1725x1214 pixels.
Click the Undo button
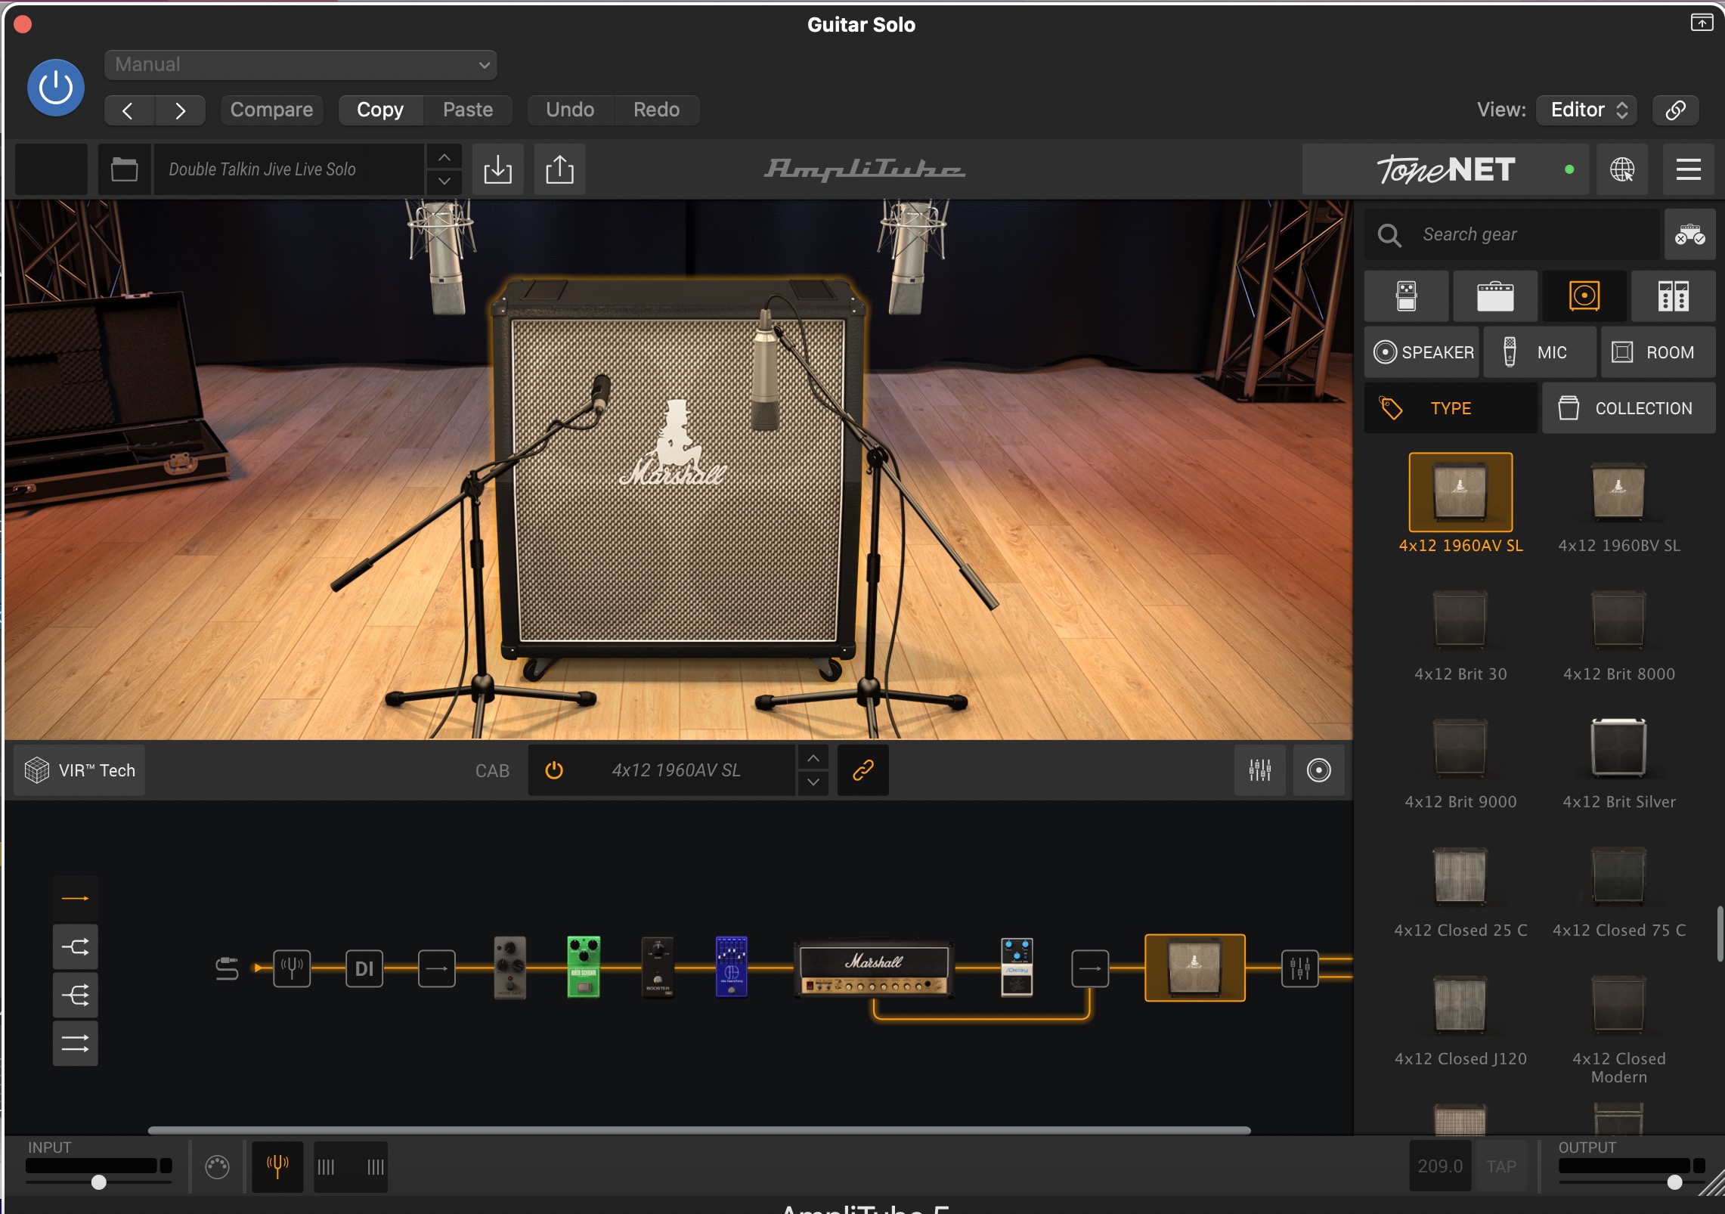click(570, 110)
